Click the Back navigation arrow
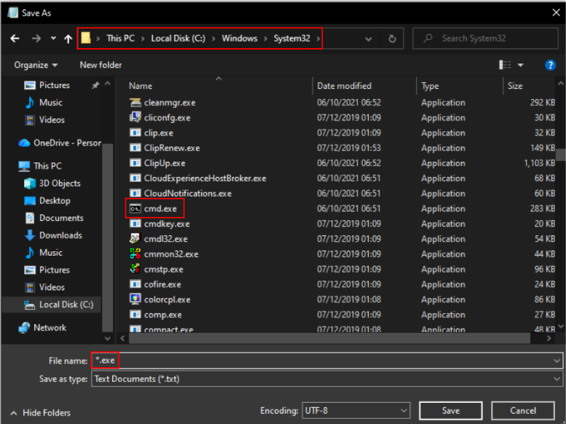 click(15, 39)
